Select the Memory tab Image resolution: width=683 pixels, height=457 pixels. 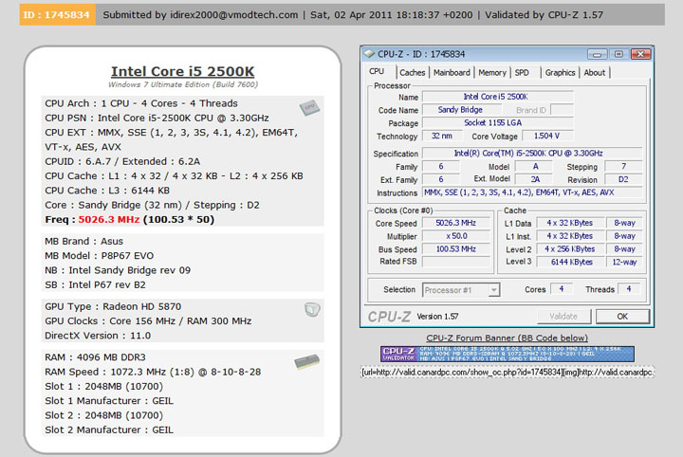(492, 73)
